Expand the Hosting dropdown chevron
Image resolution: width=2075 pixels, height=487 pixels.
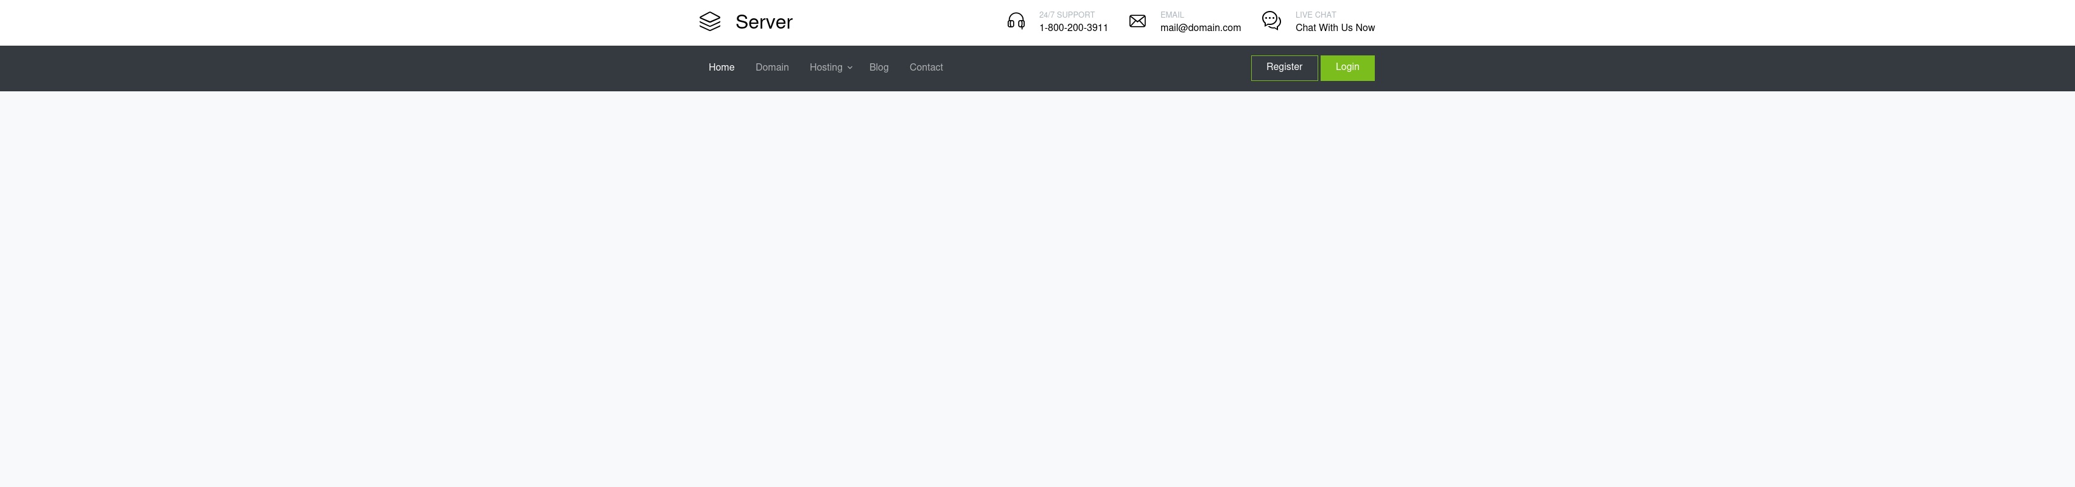850,68
